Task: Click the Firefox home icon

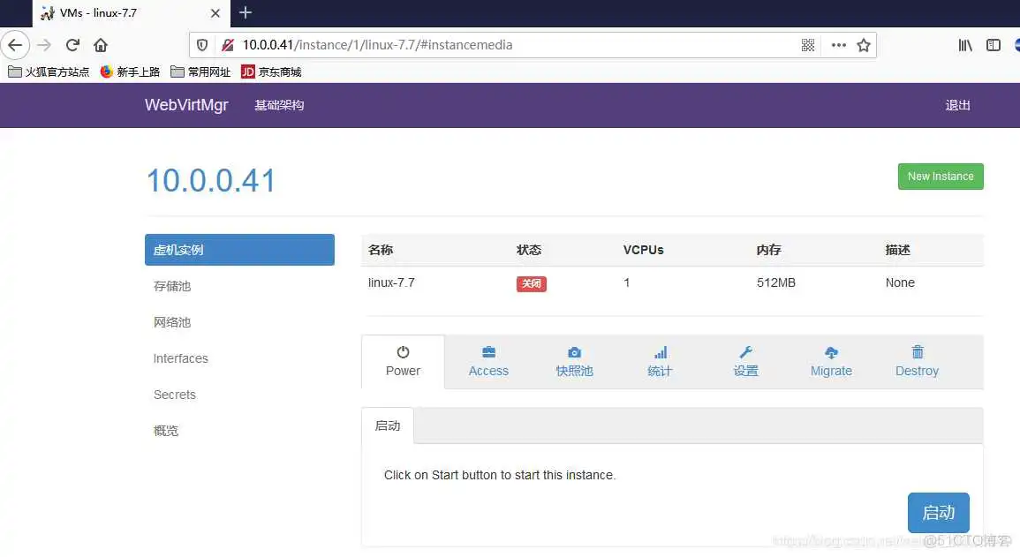Action: [x=100, y=44]
